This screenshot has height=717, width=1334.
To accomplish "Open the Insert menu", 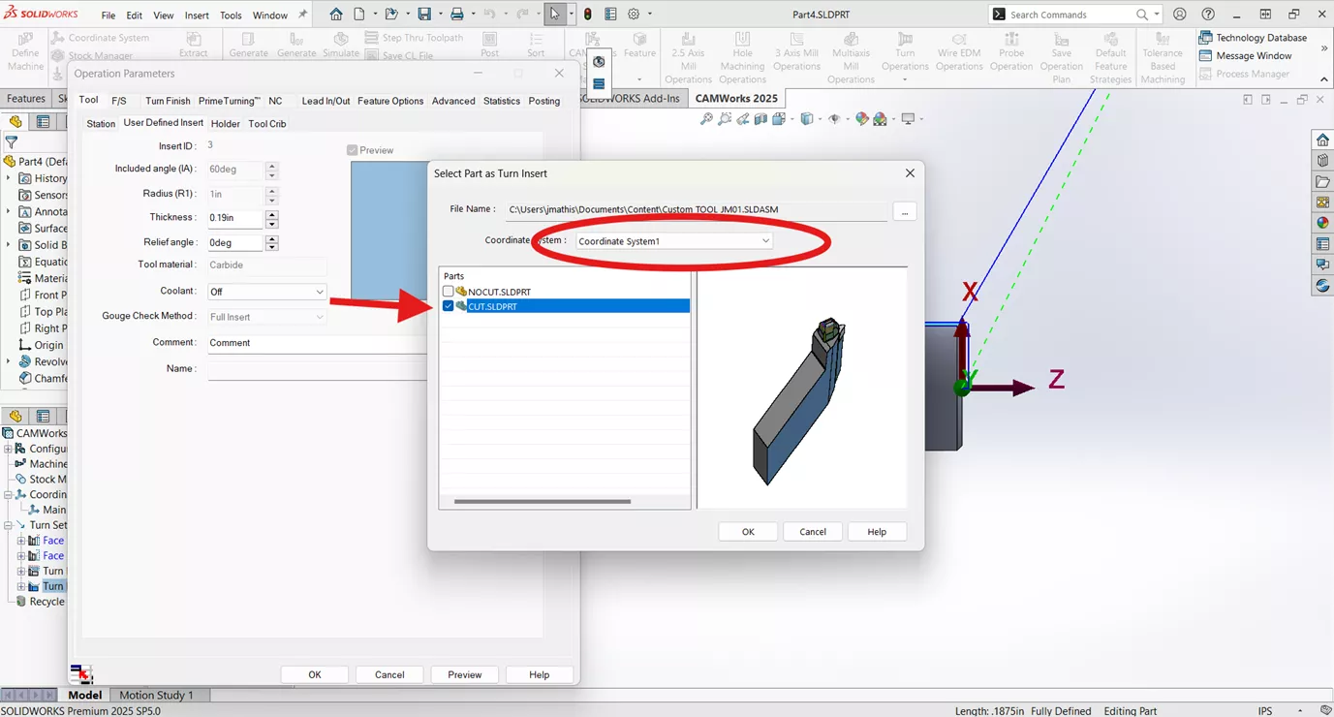I will point(197,15).
